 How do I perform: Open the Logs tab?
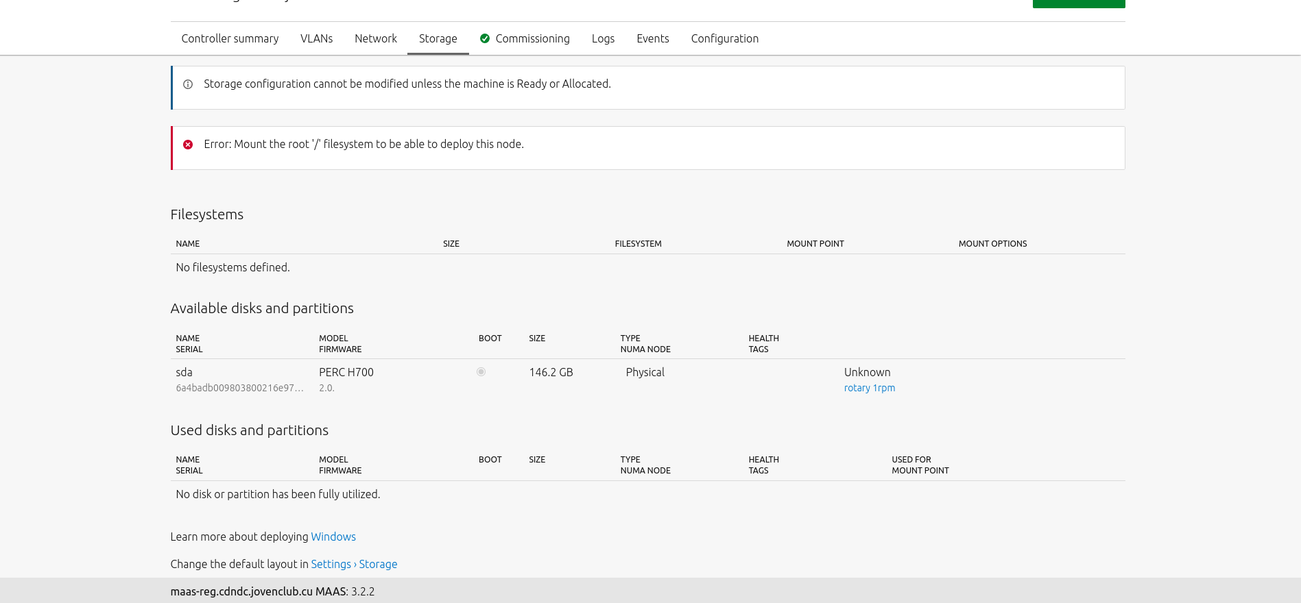coord(603,38)
